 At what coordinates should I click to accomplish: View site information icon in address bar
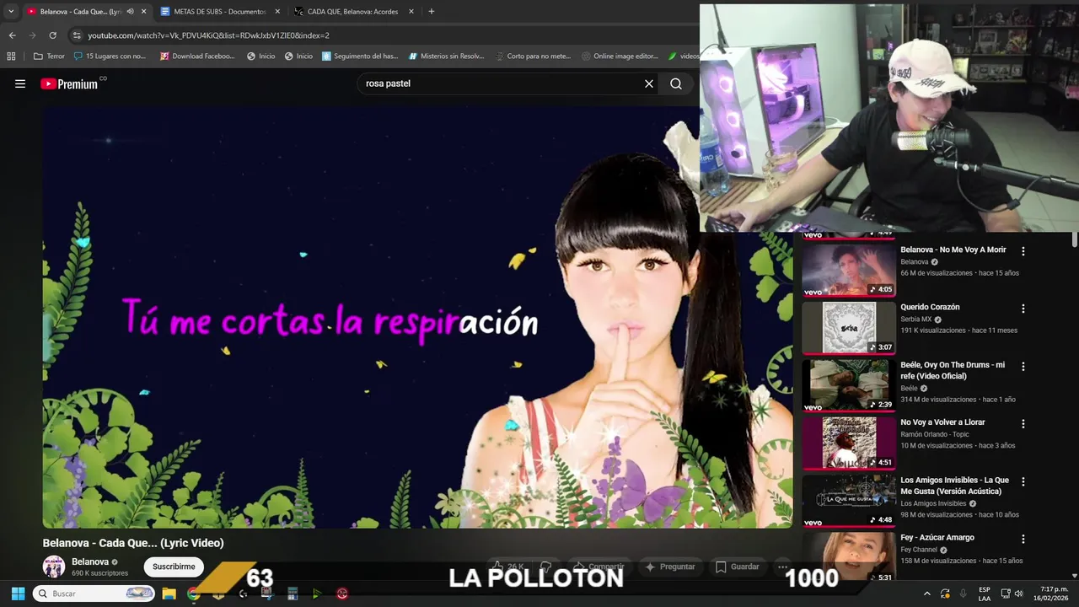pyautogui.click(x=77, y=35)
